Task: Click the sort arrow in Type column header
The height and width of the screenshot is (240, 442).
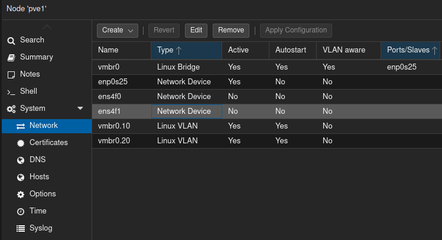Action: point(178,50)
